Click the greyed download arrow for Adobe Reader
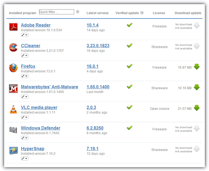 coord(197,26)
